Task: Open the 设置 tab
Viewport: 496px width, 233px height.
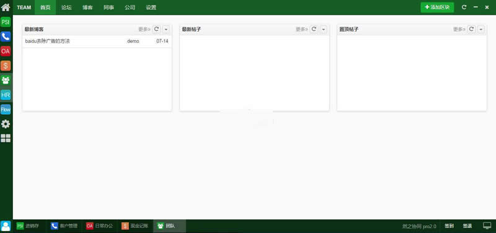Action: [151, 7]
